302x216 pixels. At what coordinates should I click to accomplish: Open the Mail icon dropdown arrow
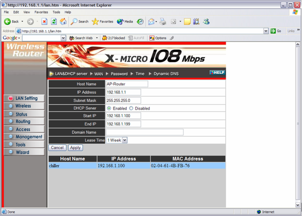click(156, 22)
